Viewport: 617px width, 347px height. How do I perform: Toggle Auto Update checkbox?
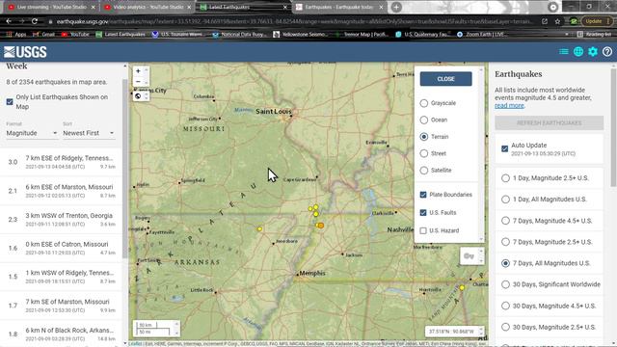[505, 148]
